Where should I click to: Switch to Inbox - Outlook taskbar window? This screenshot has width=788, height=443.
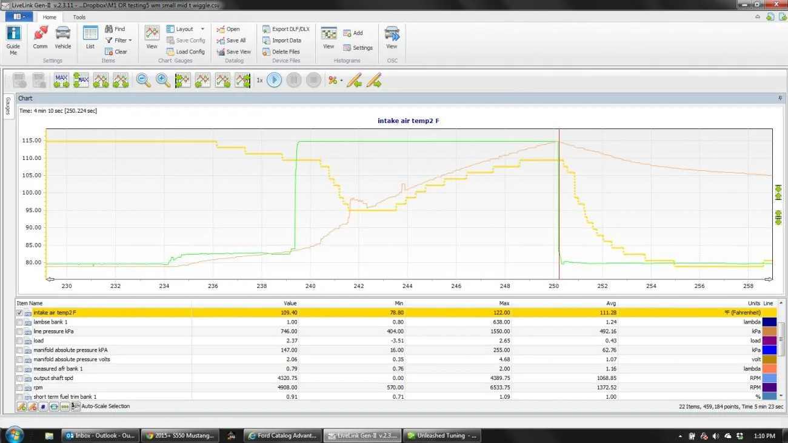click(101, 435)
